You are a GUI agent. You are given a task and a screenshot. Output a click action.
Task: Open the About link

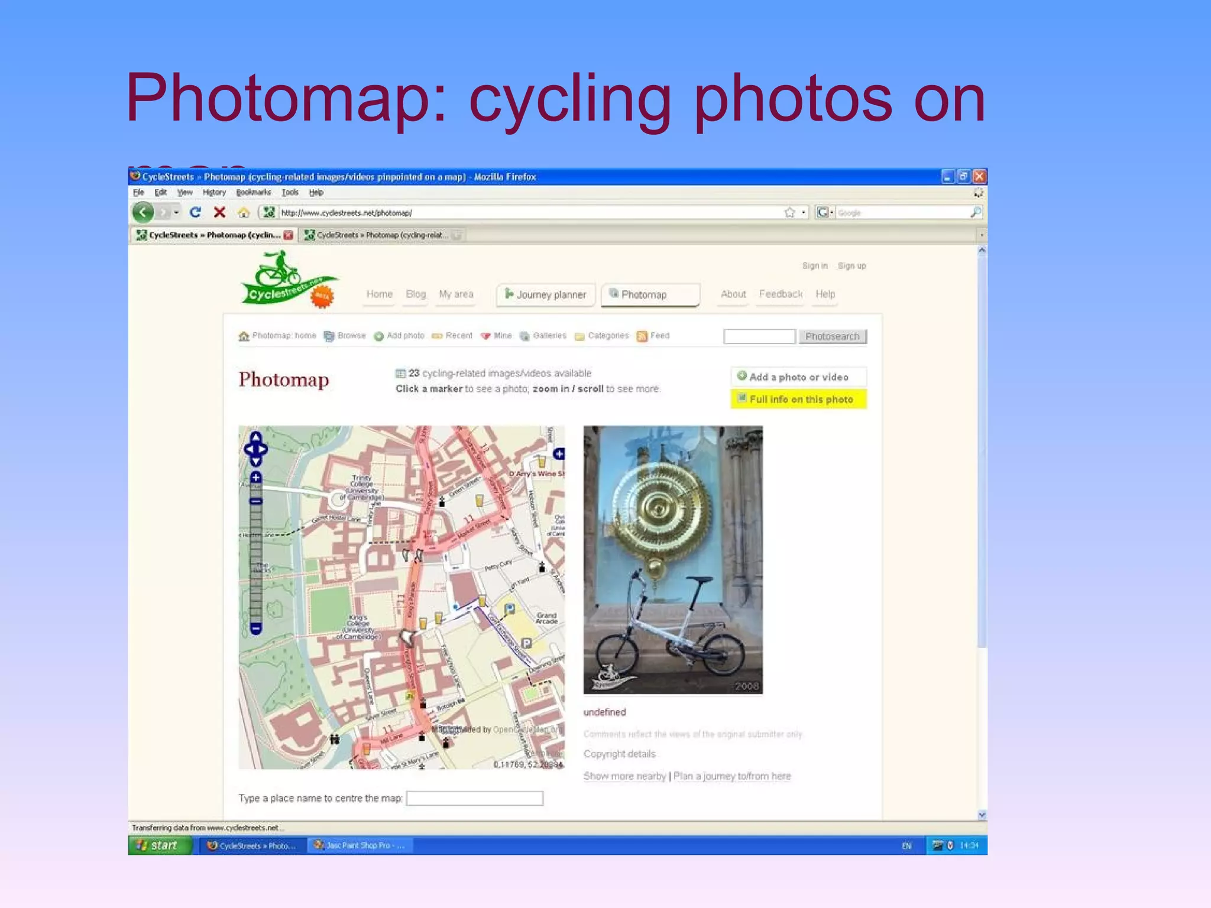tap(733, 294)
